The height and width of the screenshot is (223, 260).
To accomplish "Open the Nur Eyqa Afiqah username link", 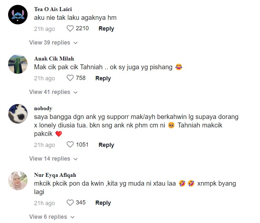I will pos(55,175).
